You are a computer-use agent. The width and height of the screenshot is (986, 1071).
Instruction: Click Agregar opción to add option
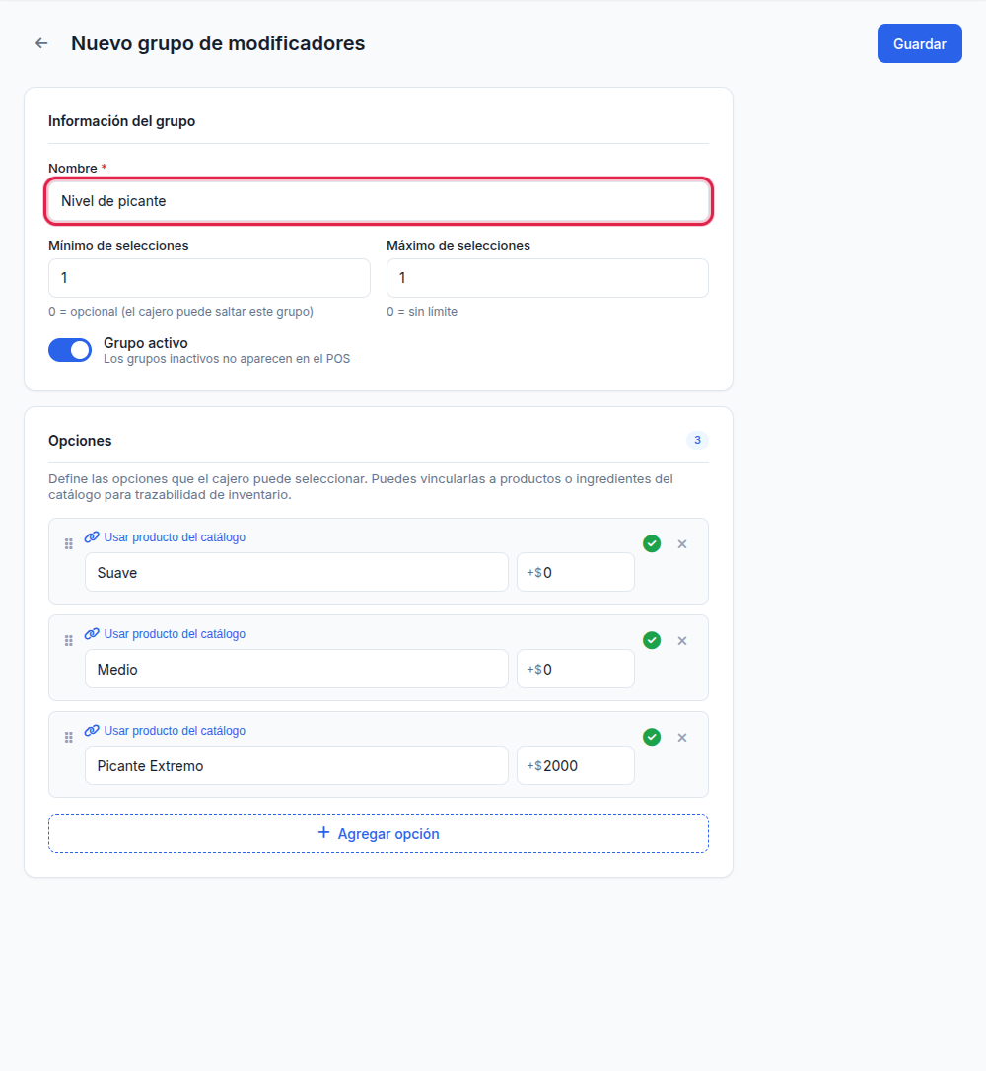tap(379, 833)
